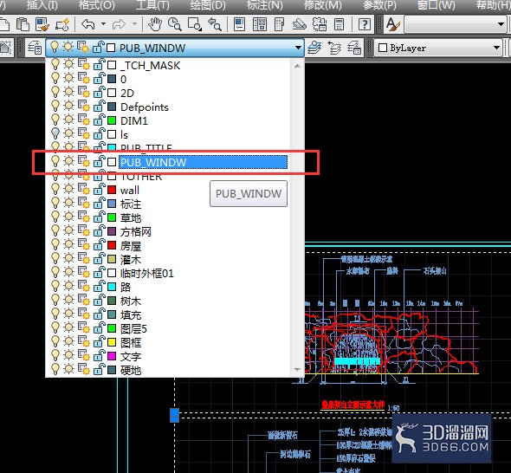Open the 绘图(D) menu

(208, 5)
